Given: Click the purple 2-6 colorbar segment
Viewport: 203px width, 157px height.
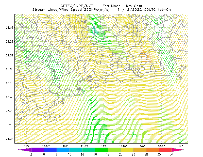Looking at the screenshot, I should (38, 150).
